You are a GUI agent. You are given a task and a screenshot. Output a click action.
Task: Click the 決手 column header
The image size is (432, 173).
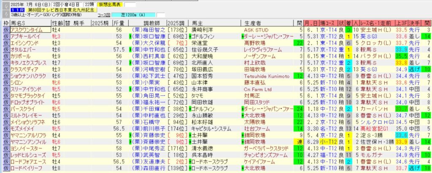pos(414,23)
